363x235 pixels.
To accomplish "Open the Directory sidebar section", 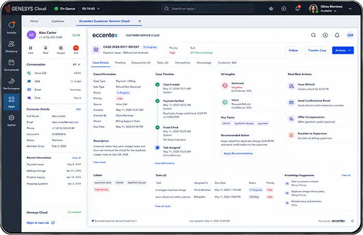I will [11, 47].
